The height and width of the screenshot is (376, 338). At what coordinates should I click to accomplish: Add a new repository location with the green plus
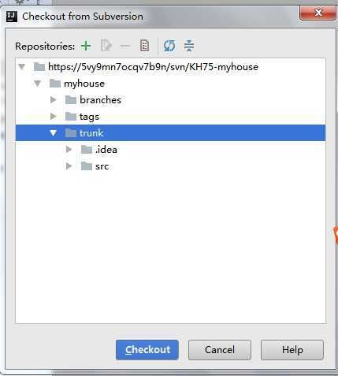coord(86,46)
